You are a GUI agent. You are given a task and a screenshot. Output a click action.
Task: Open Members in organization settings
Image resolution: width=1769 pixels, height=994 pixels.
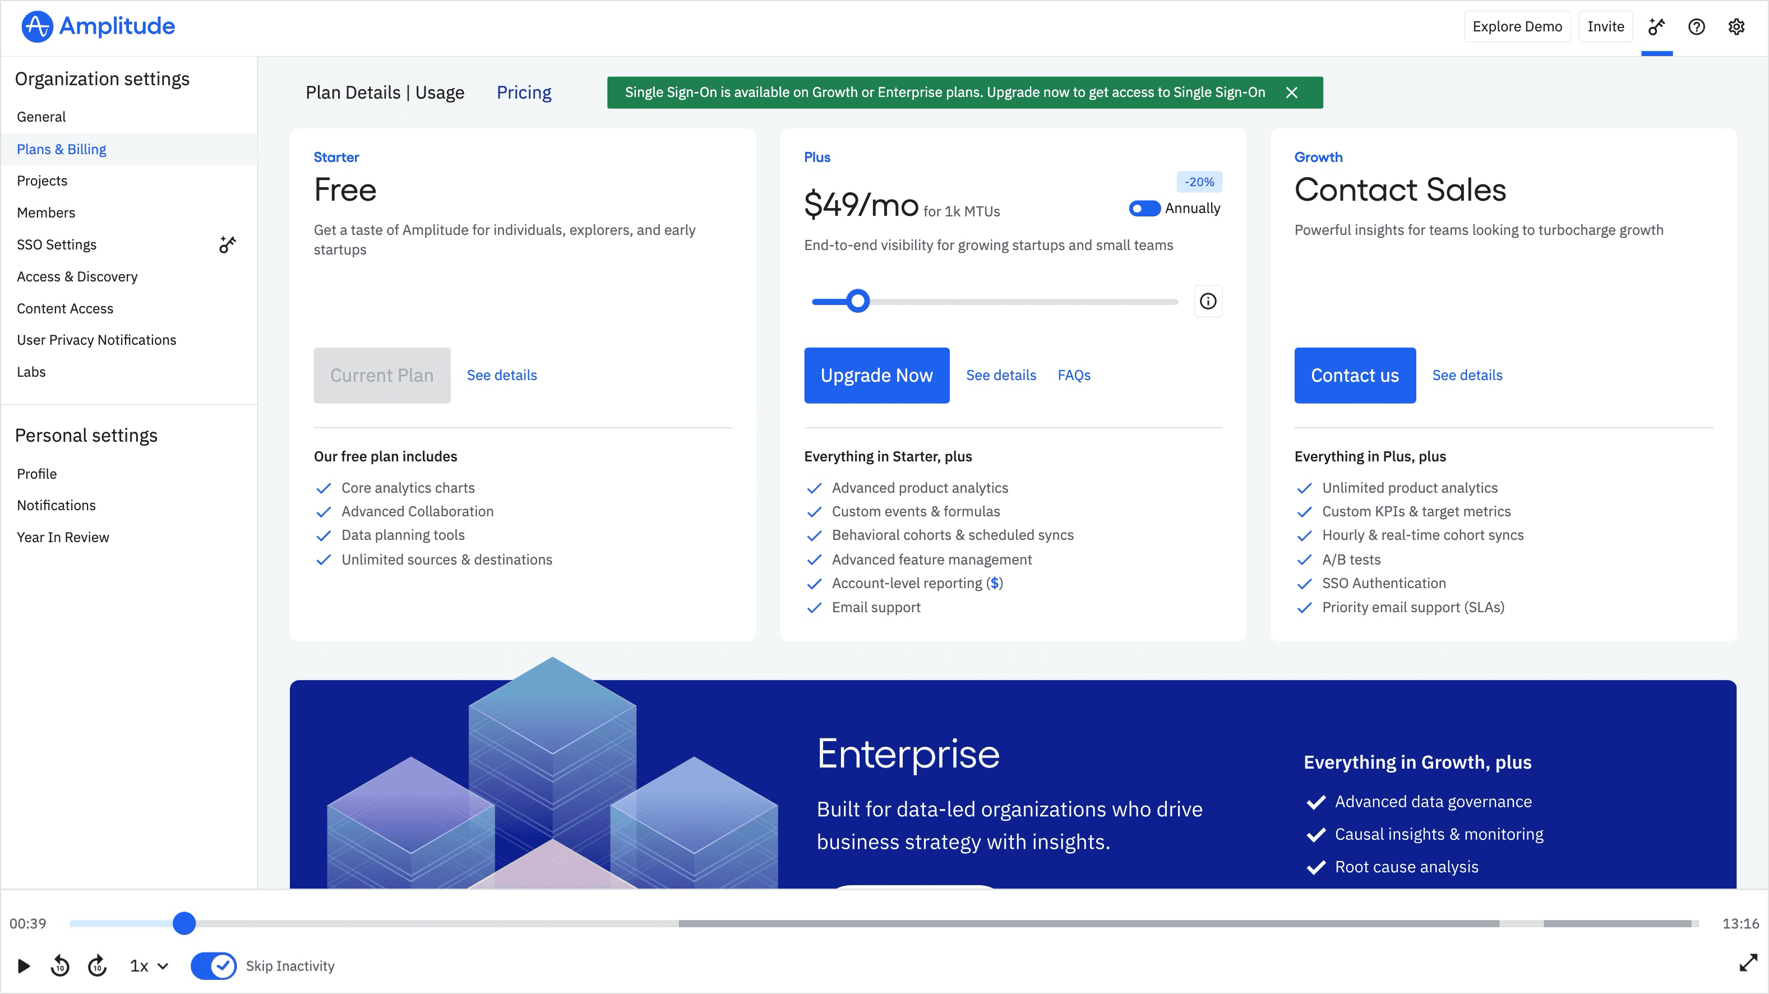pyautogui.click(x=46, y=213)
